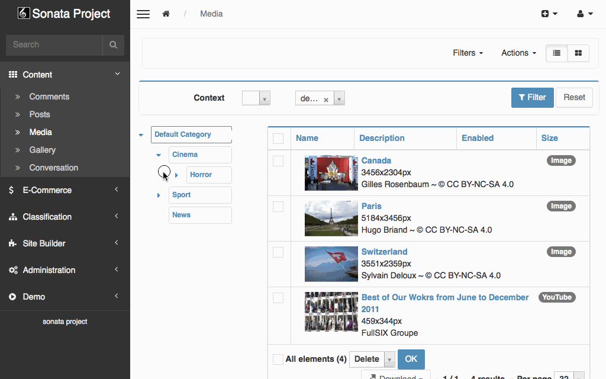
Task: Focus the sidebar Search input field
Action: (x=54, y=44)
